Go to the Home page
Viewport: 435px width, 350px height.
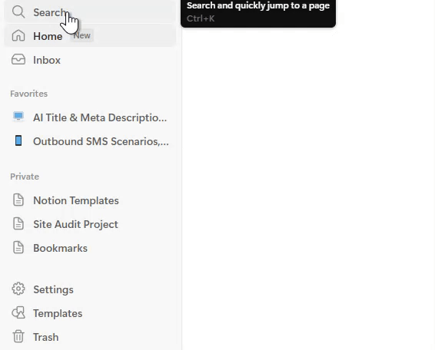tap(90, 36)
